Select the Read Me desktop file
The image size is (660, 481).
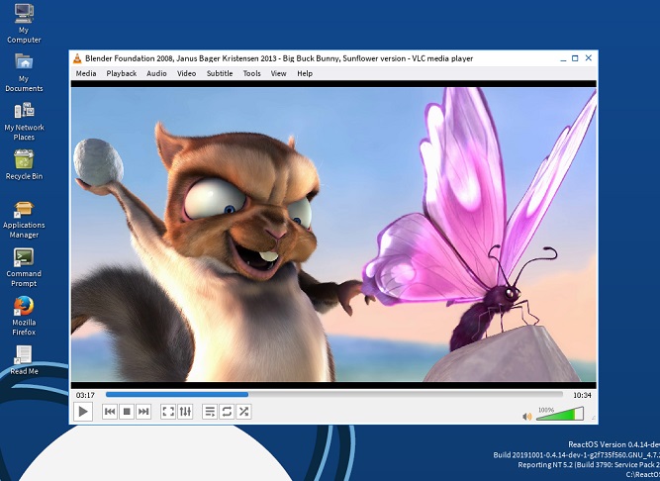24,360
